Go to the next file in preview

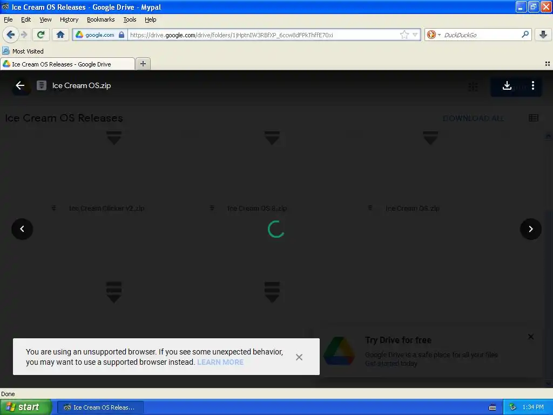pos(530,229)
